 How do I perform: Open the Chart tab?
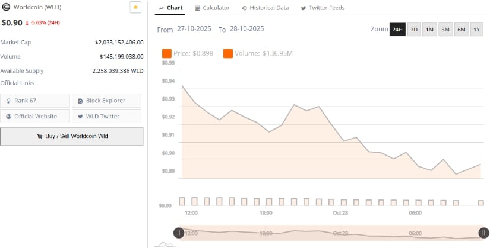click(x=172, y=8)
